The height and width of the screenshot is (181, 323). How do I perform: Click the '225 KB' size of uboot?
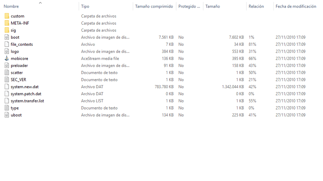click(x=238, y=115)
